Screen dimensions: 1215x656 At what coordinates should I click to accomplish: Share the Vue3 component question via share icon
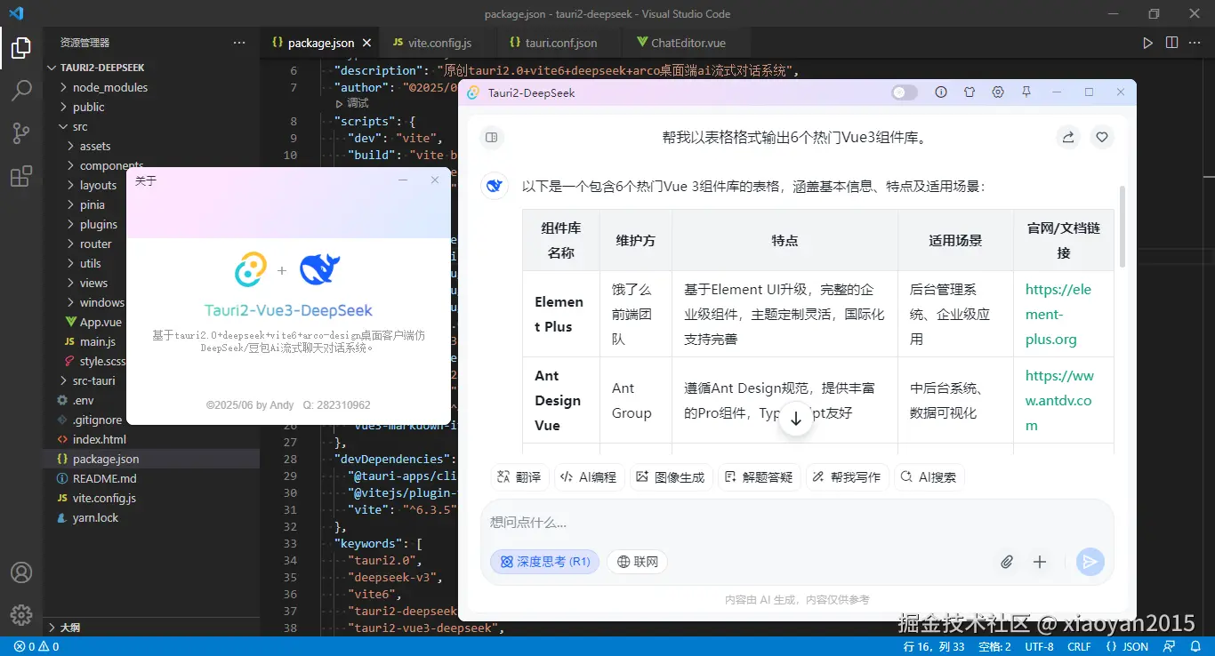1067,137
